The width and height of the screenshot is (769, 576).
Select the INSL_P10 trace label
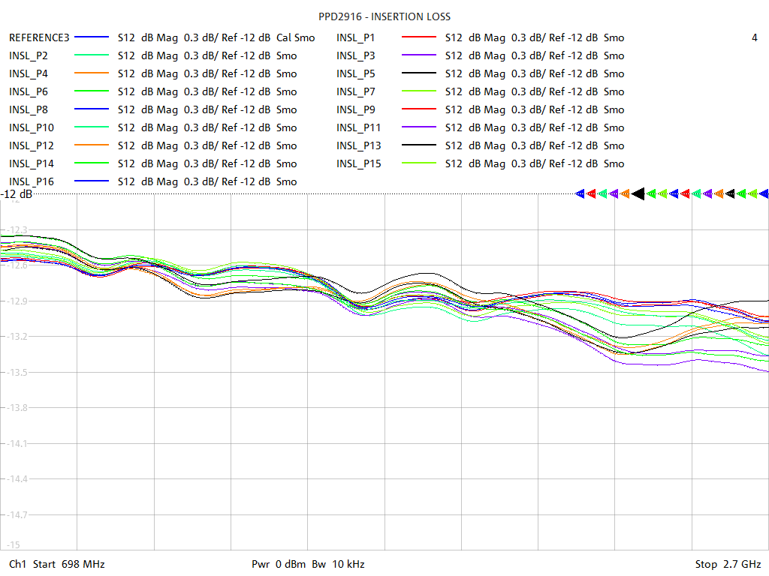coord(32,127)
